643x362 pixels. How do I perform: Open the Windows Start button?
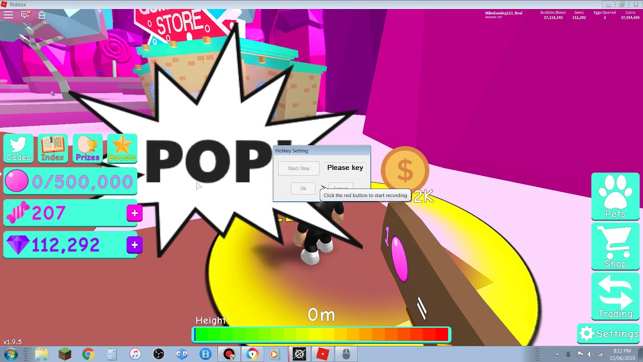pos(11,354)
